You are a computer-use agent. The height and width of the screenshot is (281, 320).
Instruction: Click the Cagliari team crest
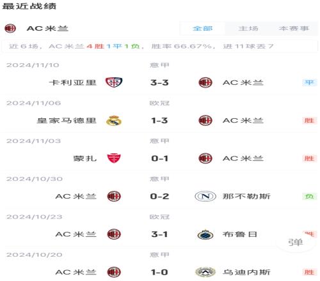pos(114,82)
